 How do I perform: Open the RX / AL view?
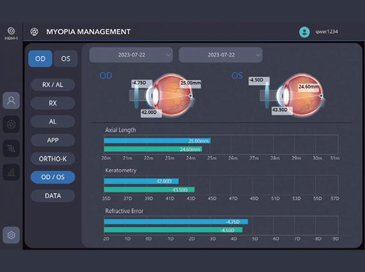click(53, 84)
